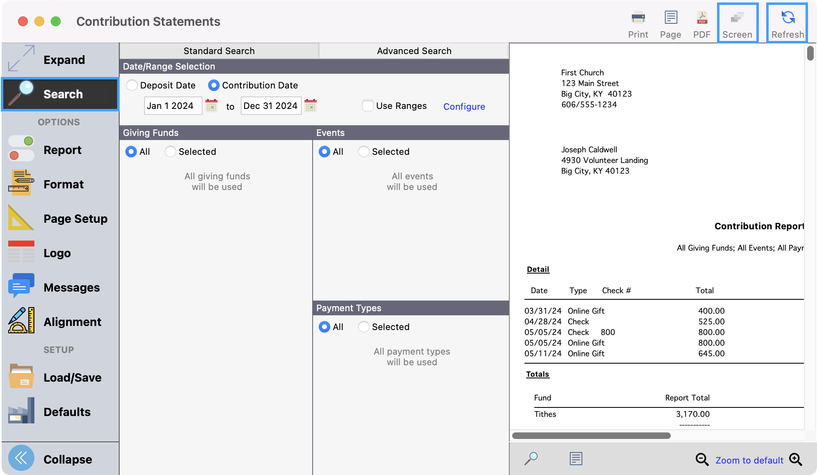The width and height of the screenshot is (817, 475).
Task: Open calendar picker for end date
Action: [x=311, y=106]
